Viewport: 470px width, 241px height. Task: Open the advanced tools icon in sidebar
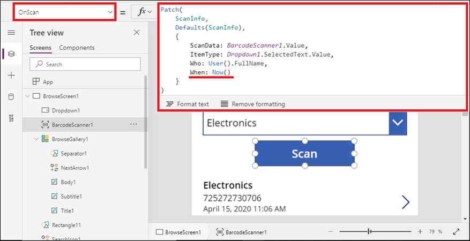(x=11, y=118)
